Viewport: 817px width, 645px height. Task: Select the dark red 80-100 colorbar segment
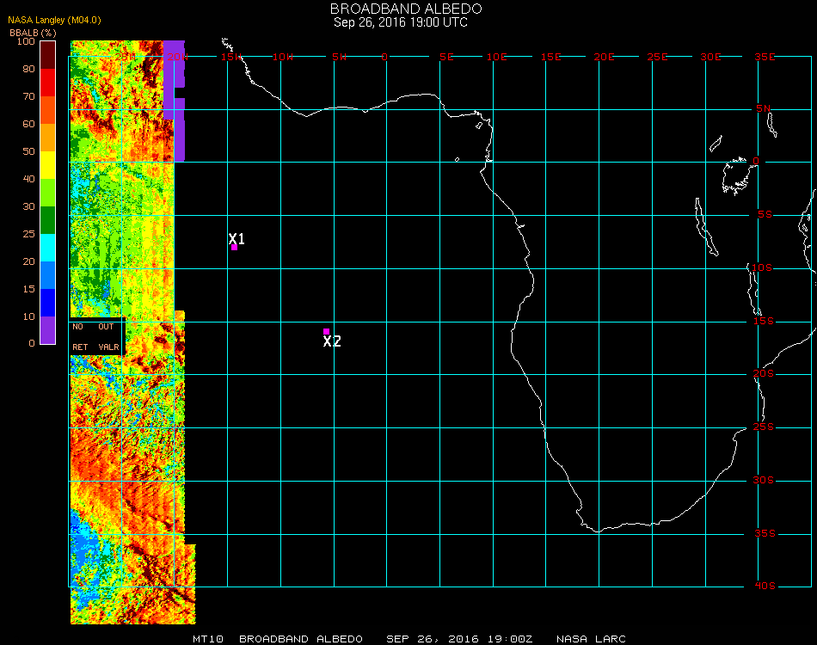pyautogui.click(x=48, y=55)
